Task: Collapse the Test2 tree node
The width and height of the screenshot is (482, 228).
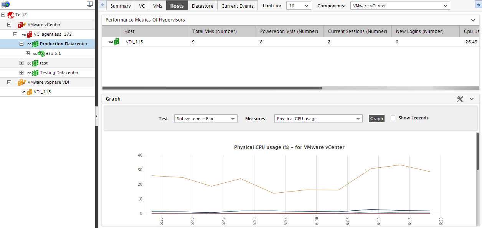Action: pos(3,15)
